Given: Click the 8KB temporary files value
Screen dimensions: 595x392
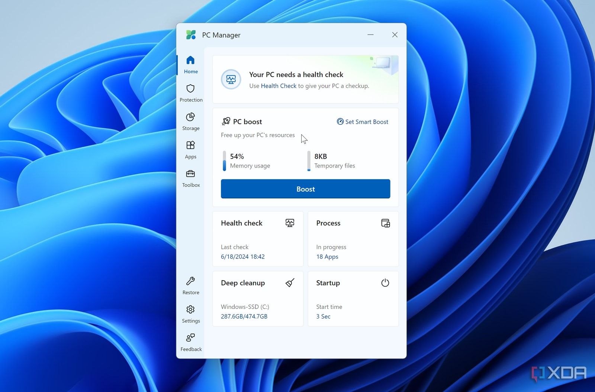Looking at the screenshot, I should [321, 156].
